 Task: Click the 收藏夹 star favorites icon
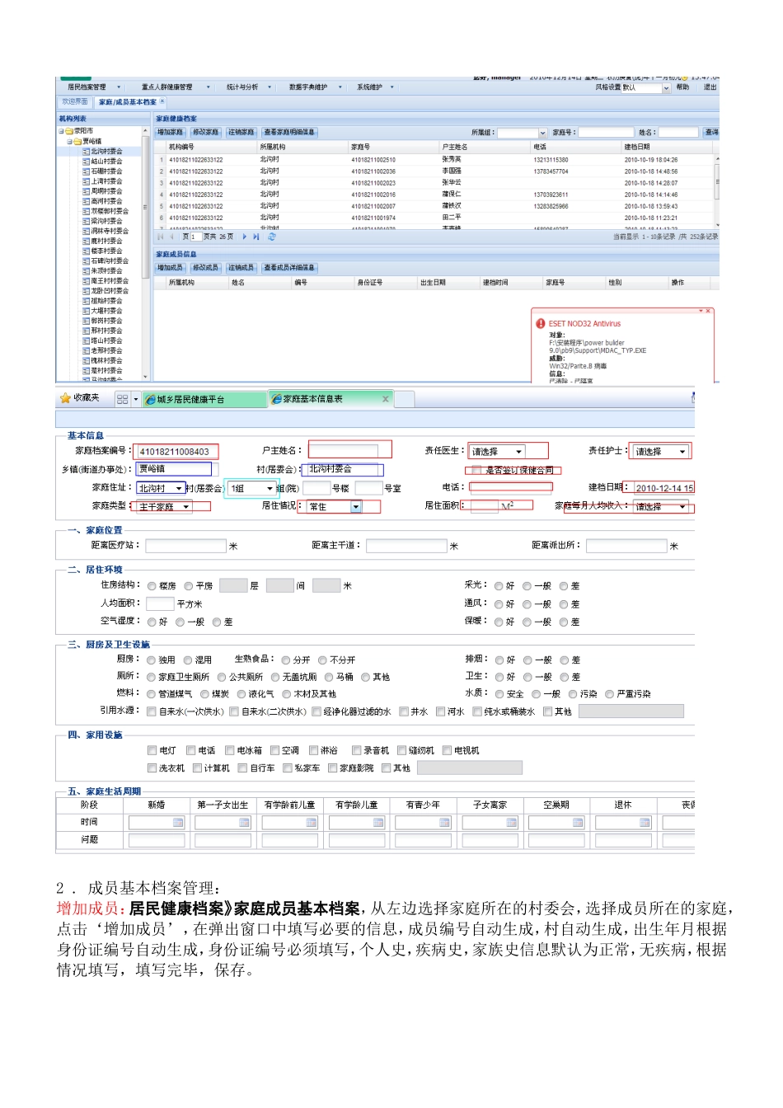pos(65,398)
